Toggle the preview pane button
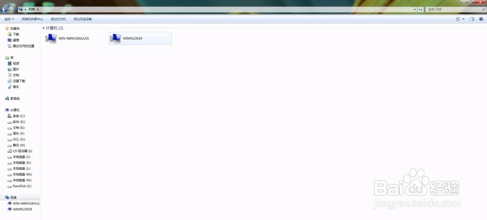This screenshot has width=487, height=220. [472, 19]
